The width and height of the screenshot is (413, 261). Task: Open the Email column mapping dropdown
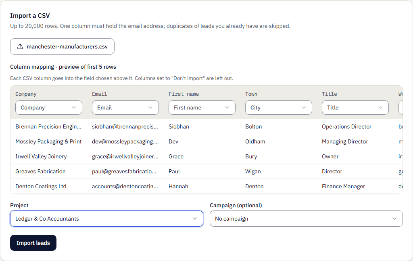tap(125, 107)
